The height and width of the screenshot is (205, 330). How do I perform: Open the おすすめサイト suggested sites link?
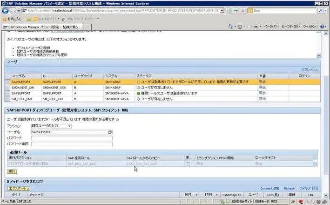tap(46, 19)
